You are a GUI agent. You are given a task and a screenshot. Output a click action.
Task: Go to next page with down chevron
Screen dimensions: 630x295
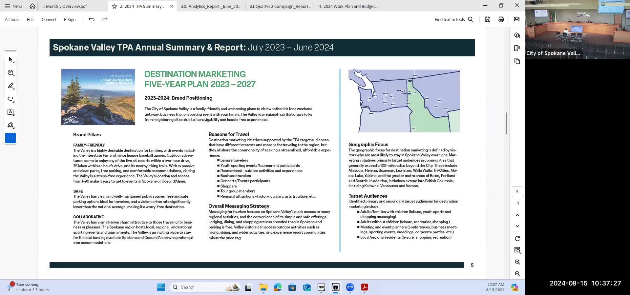[x=517, y=226]
